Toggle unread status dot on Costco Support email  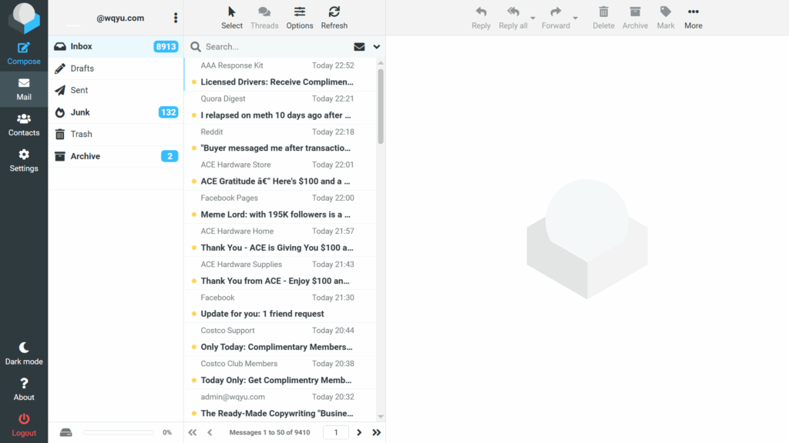(193, 347)
